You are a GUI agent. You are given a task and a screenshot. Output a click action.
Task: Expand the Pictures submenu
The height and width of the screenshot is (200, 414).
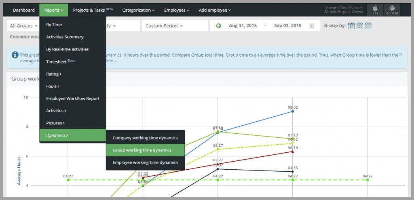(x=73, y=123)
